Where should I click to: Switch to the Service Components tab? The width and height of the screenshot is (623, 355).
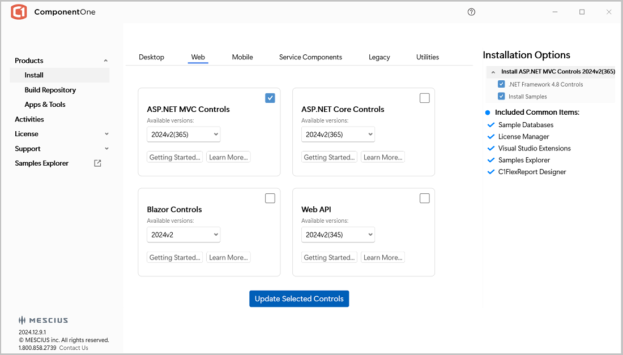310,57
